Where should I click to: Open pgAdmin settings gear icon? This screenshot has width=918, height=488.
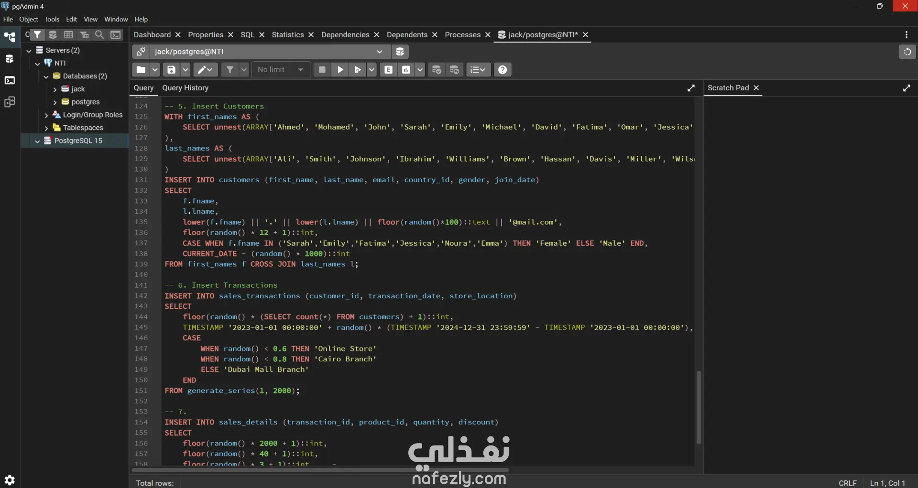(10, 480)
